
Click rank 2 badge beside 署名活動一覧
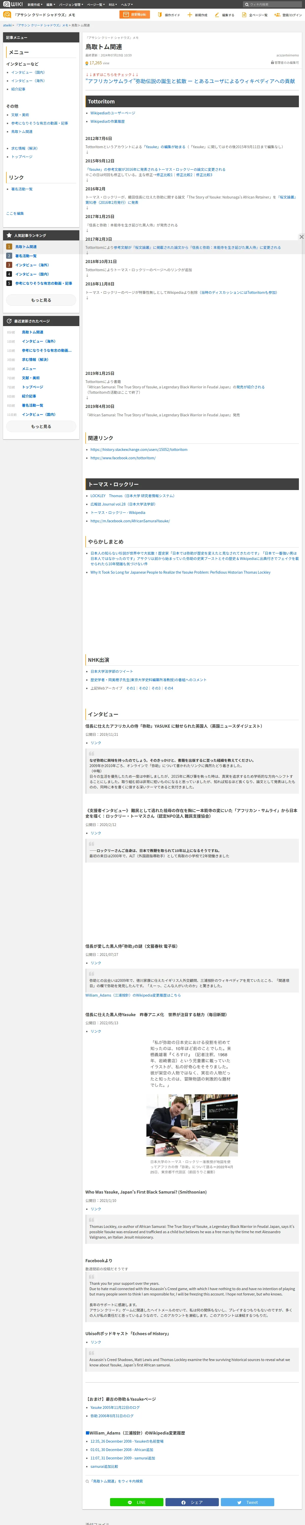[9, 256]
